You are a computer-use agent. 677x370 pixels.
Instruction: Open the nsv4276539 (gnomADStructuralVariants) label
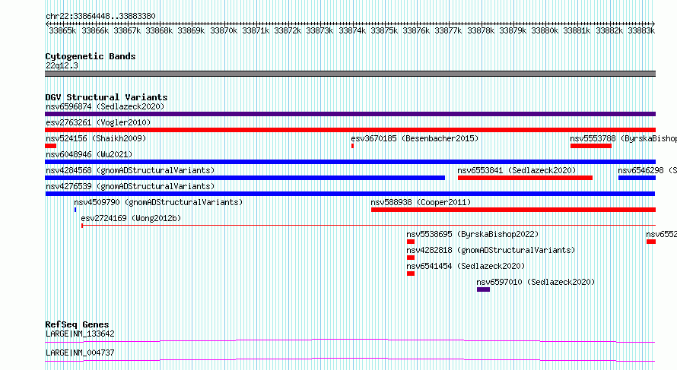point(130,186)
